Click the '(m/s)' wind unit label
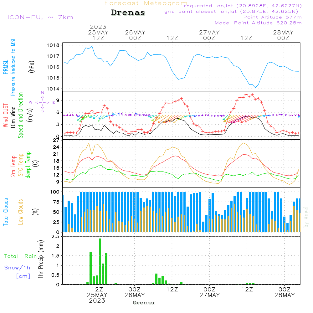 (x=30, y=115)
